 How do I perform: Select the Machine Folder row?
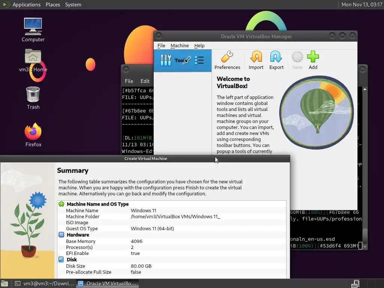(x=172, y=216)
